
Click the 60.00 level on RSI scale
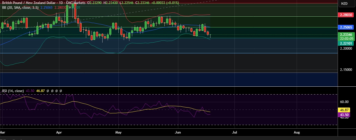pyautogui.click(x=344, y=102)
